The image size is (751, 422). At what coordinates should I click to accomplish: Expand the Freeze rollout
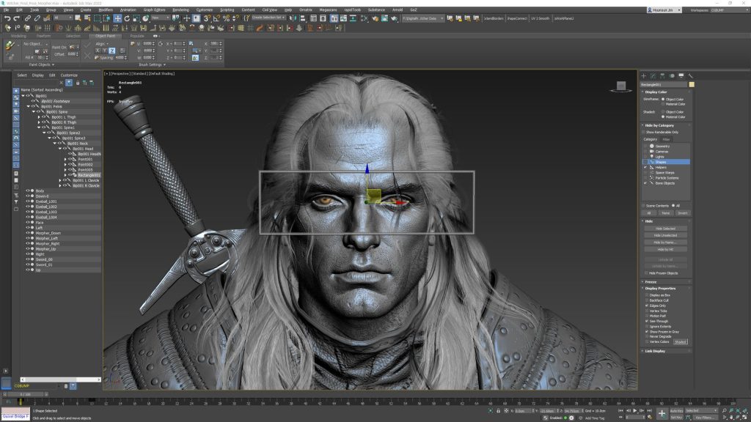tap(651, 282)
